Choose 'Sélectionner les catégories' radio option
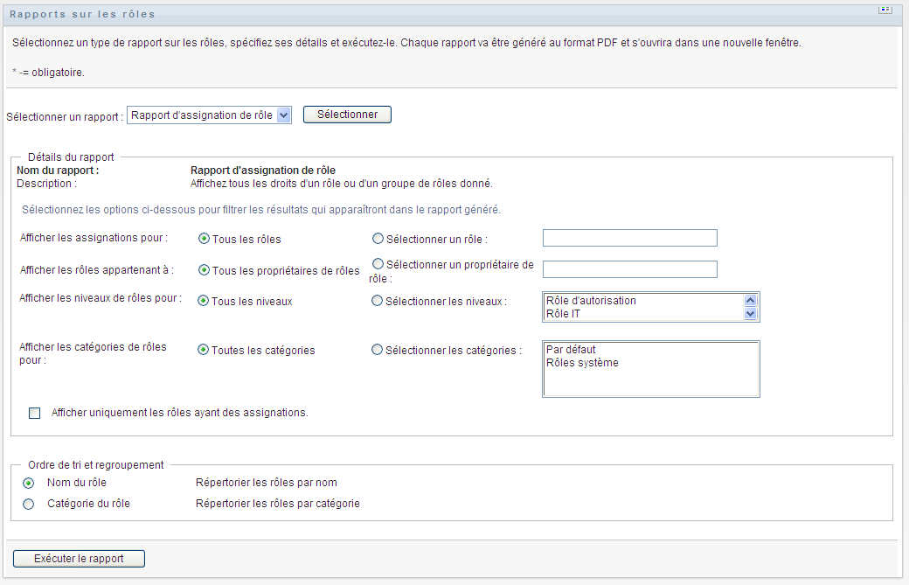Viewport: 909px width, 585px height. click(x=378, y=350)
